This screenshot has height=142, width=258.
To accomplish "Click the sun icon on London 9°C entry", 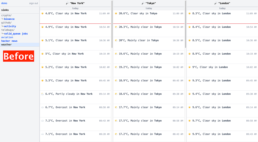I will pyautogui.click(x=189, y=67).
